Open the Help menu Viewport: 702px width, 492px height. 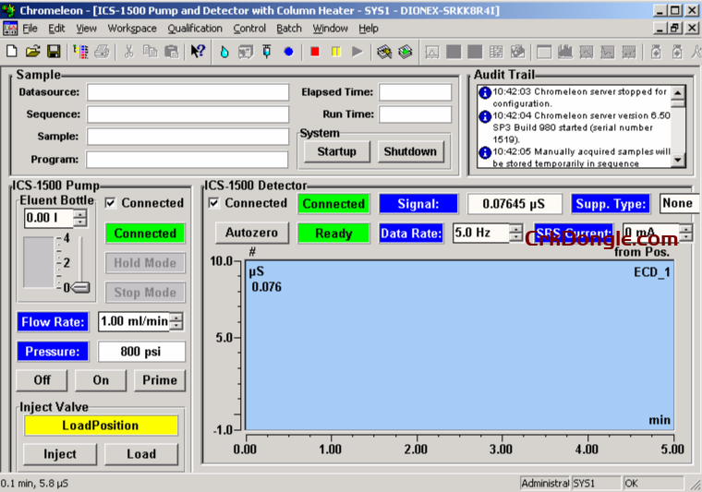tap(369, 29)
